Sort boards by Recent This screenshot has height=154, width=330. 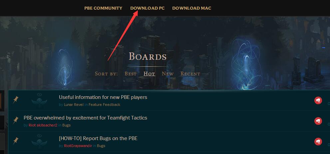(190, 74)
